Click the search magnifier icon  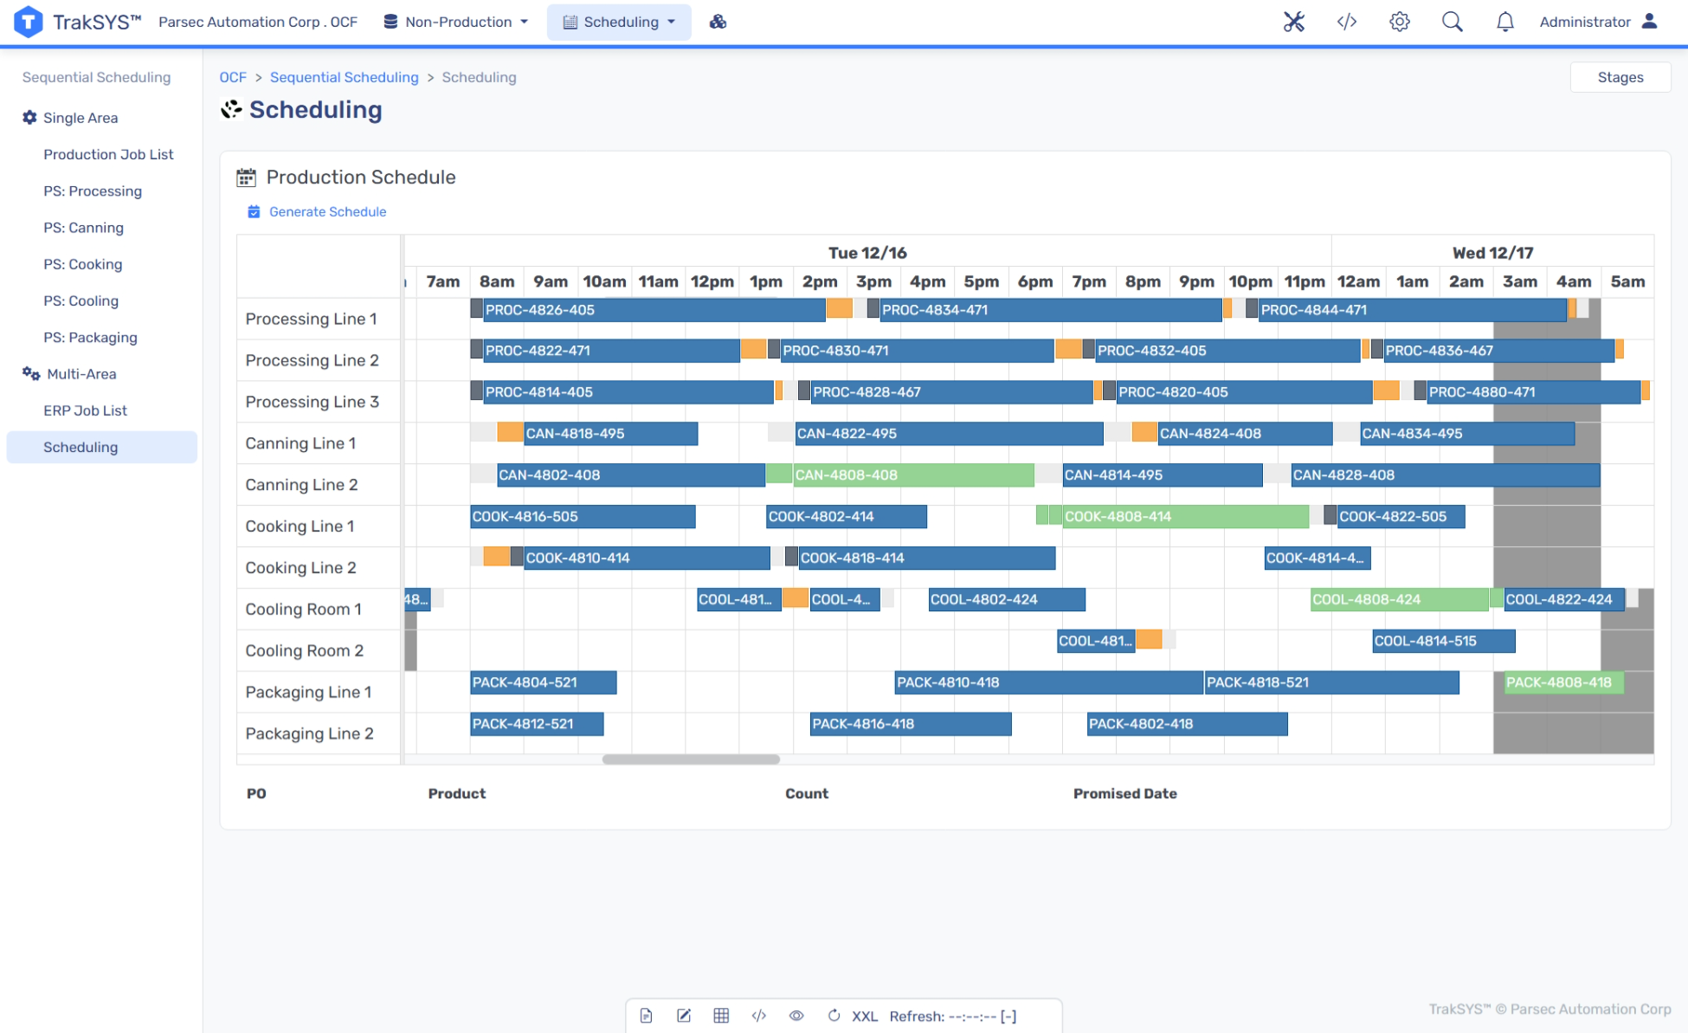1452,22
